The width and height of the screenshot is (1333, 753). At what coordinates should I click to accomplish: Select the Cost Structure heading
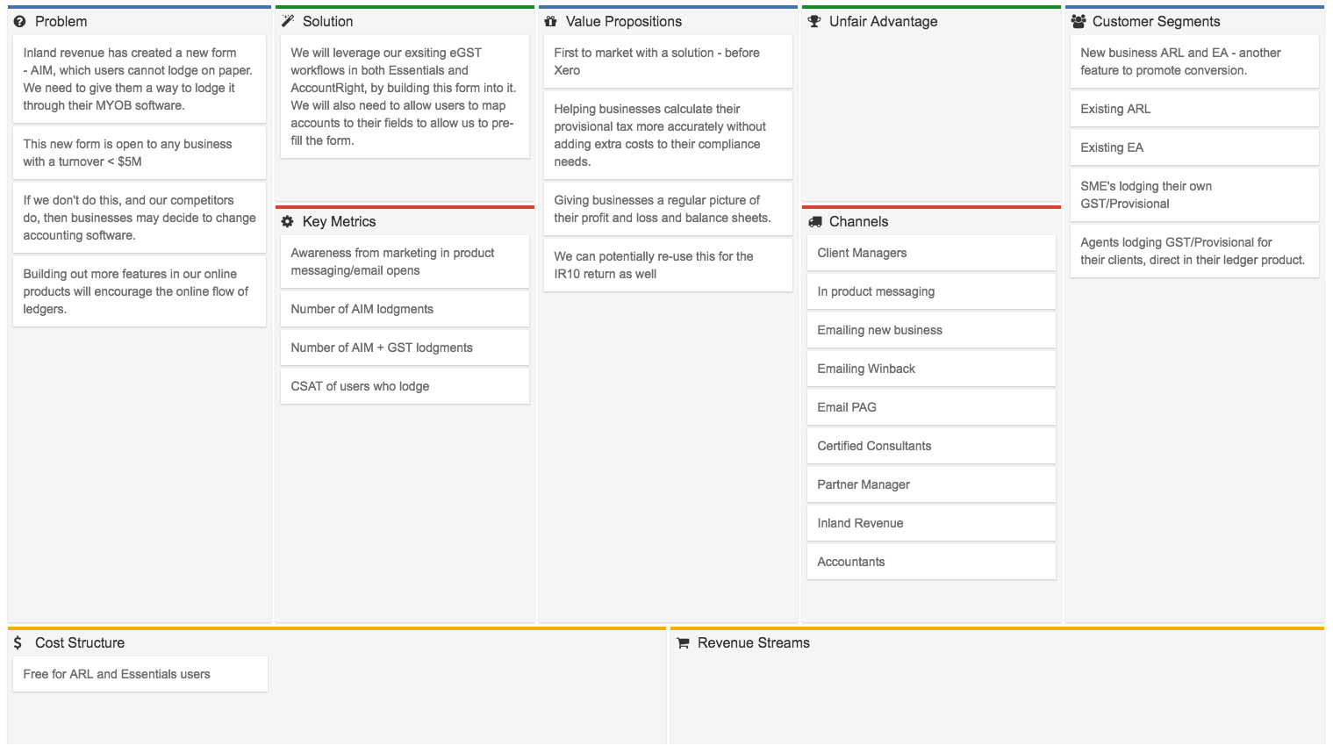pos(80,642)
